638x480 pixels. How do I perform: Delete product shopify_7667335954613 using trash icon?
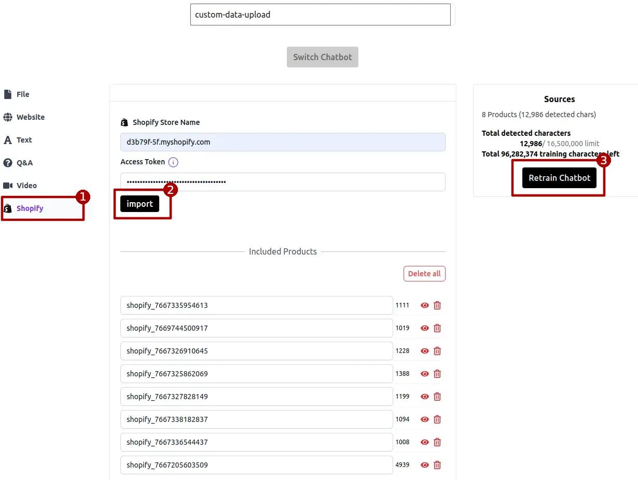pyautogui.click(x=437, y=305)
